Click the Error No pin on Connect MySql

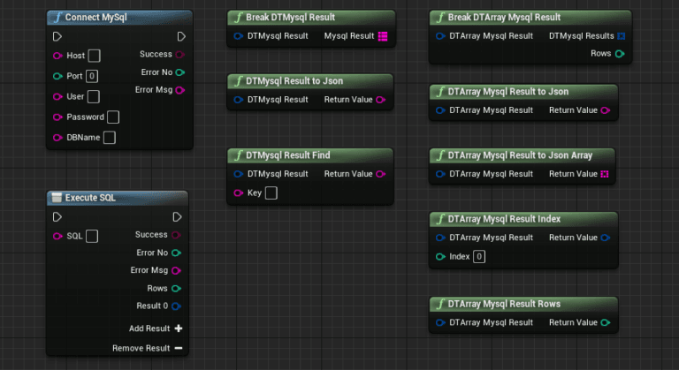click(x=180, y=72)
